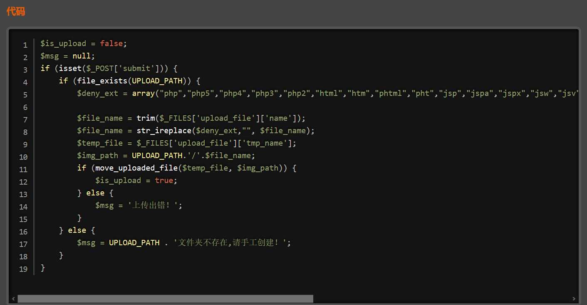Click the scrollbar right arrow

click(x=574, y=299)
